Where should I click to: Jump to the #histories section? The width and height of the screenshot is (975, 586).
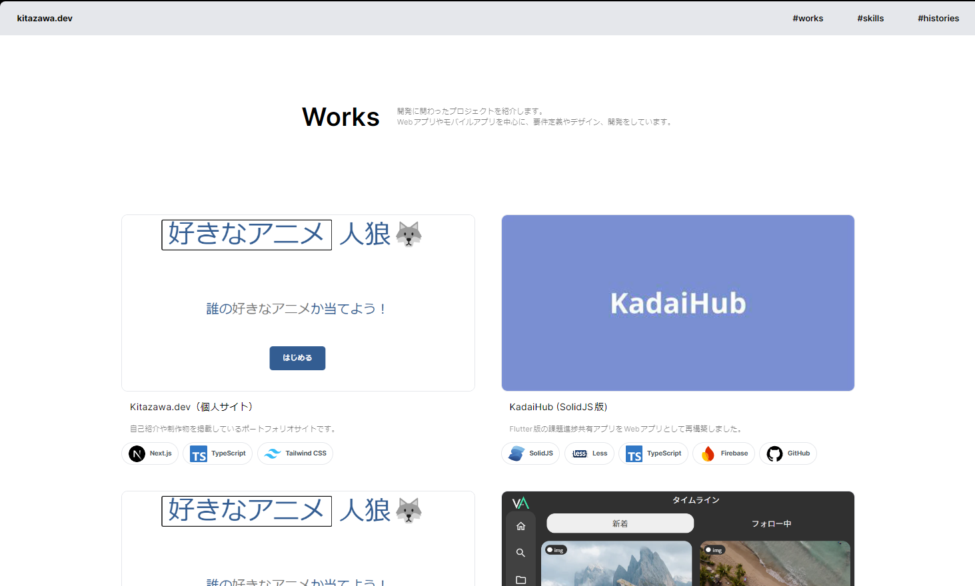click(x=938, y=19)
